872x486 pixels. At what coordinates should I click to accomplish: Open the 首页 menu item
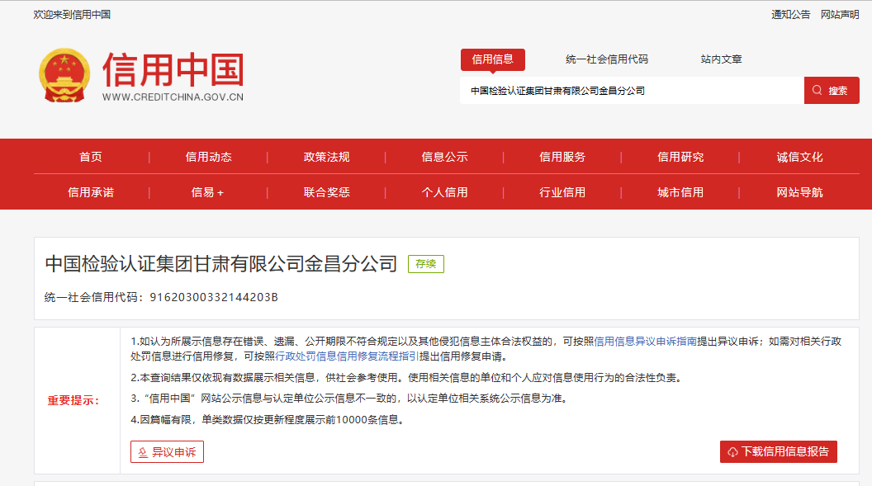90,157
